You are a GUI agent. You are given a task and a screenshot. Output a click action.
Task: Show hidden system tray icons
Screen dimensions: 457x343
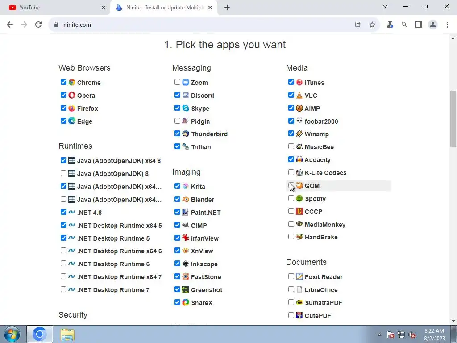pyautogui.click(x=379, y=335)
